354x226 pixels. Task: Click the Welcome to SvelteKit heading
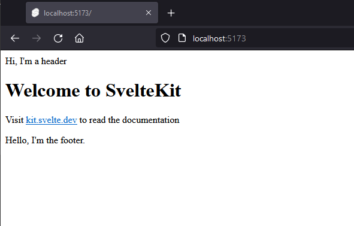[x=93, y=91]
